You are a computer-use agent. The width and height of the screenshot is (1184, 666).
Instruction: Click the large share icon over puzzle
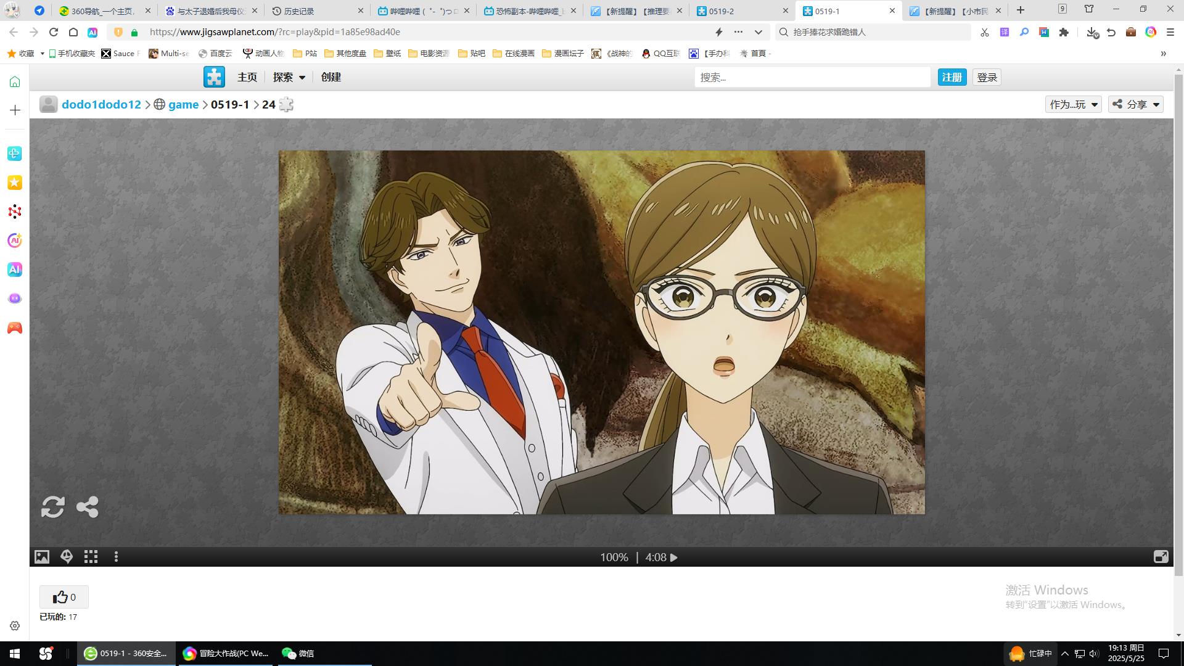[x=88, y=507]
